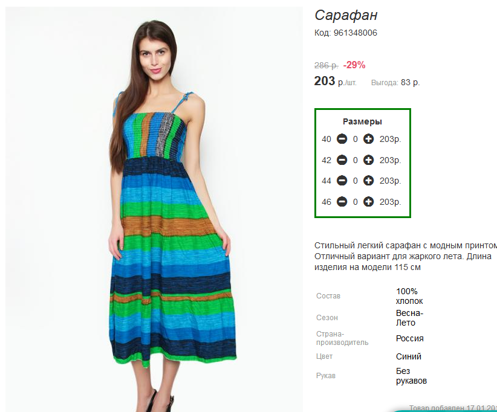Add one item of size 42
Viewport: 497px width, 412px height.
point(368,160)
